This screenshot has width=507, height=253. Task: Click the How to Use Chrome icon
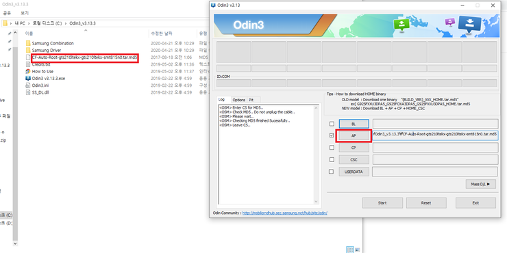pos(28,71)
